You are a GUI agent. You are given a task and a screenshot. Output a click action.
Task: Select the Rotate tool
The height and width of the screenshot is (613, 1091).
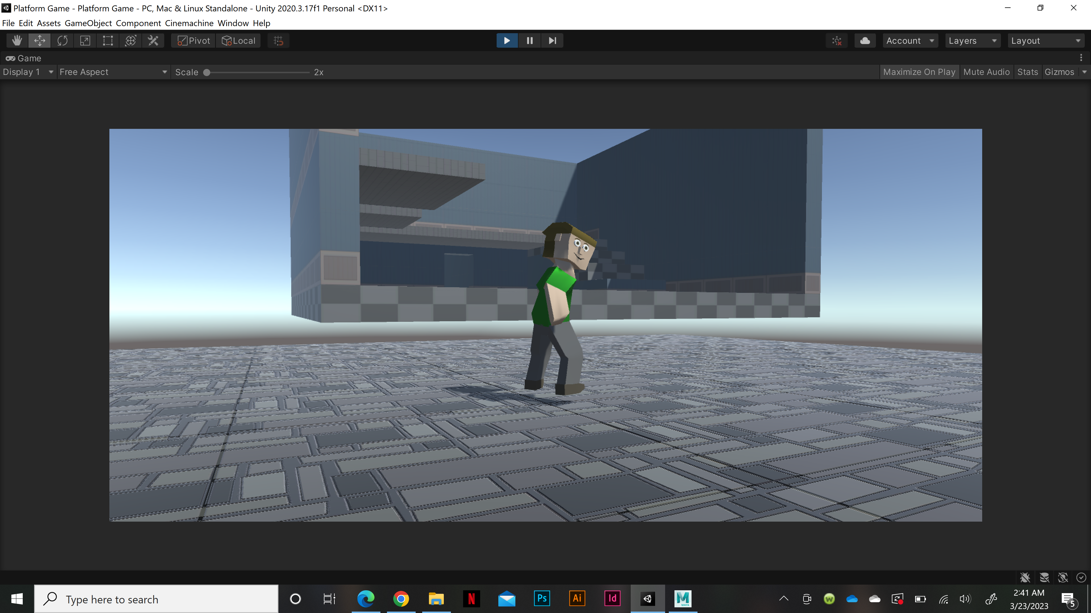[x=63, y=41]
